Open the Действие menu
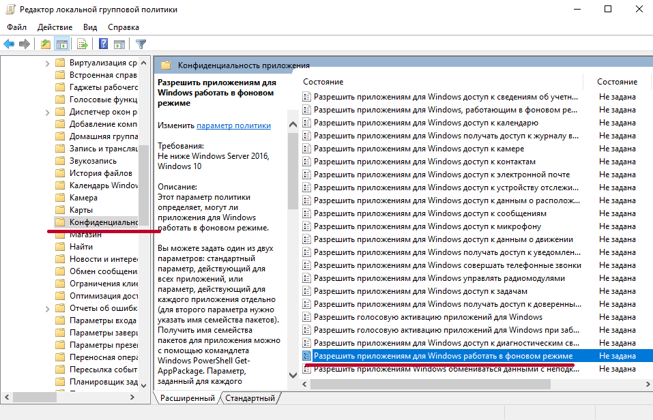Image resolution: width=653 pixels, height=420 pixels. coord(55,27)
